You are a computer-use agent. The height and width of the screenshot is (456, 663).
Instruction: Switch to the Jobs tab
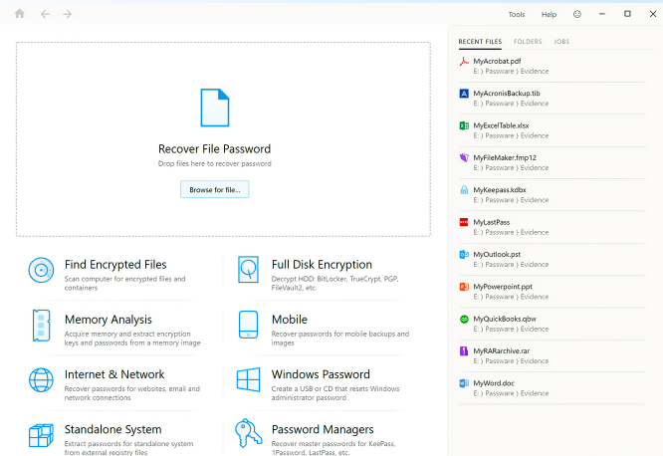pos(561,42)
